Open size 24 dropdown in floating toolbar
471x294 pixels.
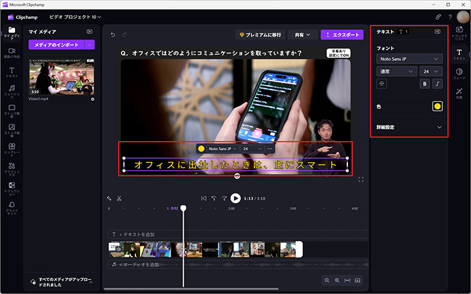point(253,149)
